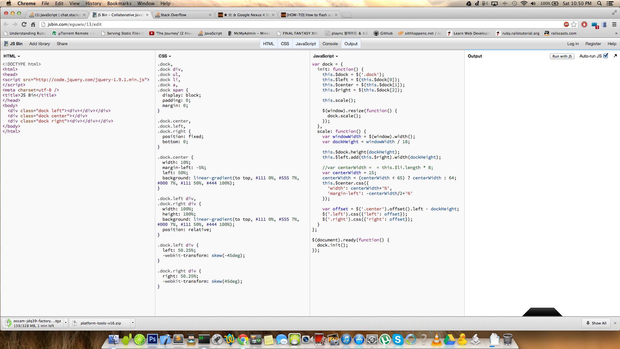Open the View menu
This screenshot has height=349, width=620.
click(x=74, y=4)
